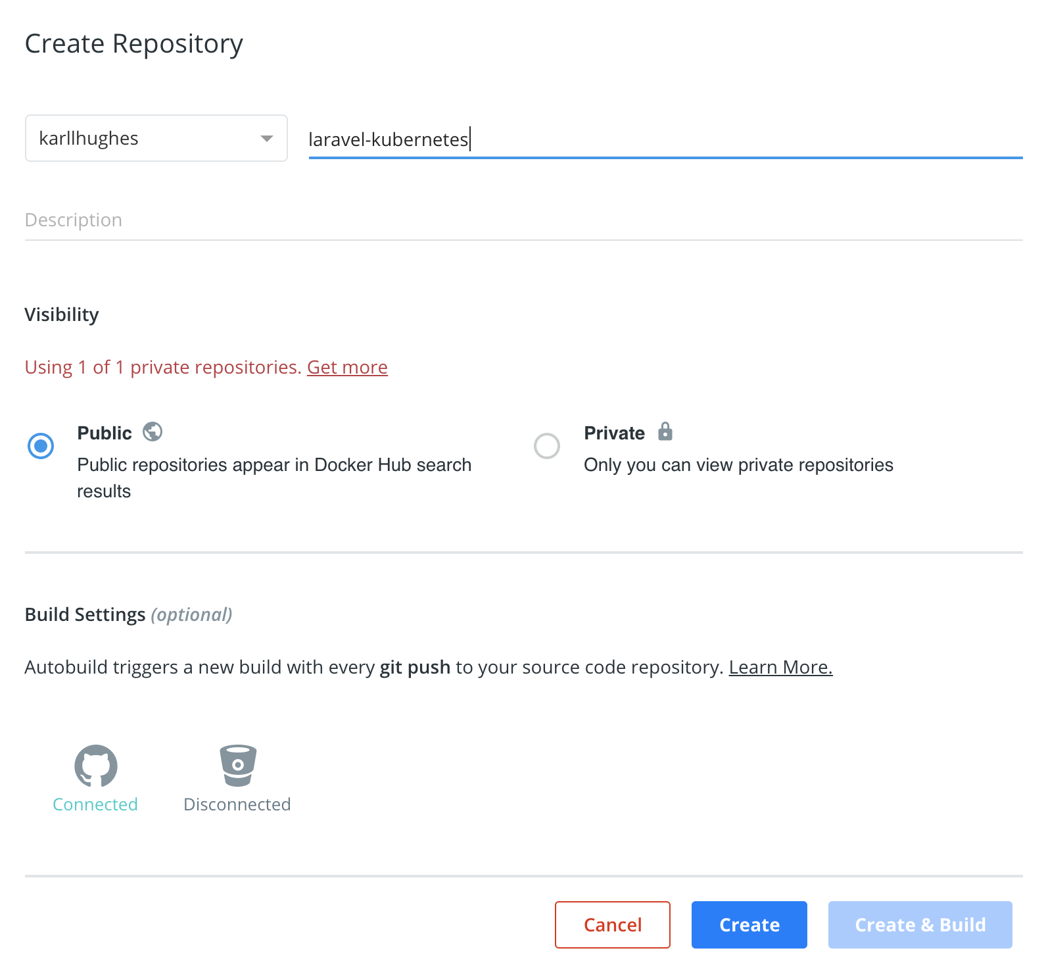Select the GitHub Connected icon

95,766
